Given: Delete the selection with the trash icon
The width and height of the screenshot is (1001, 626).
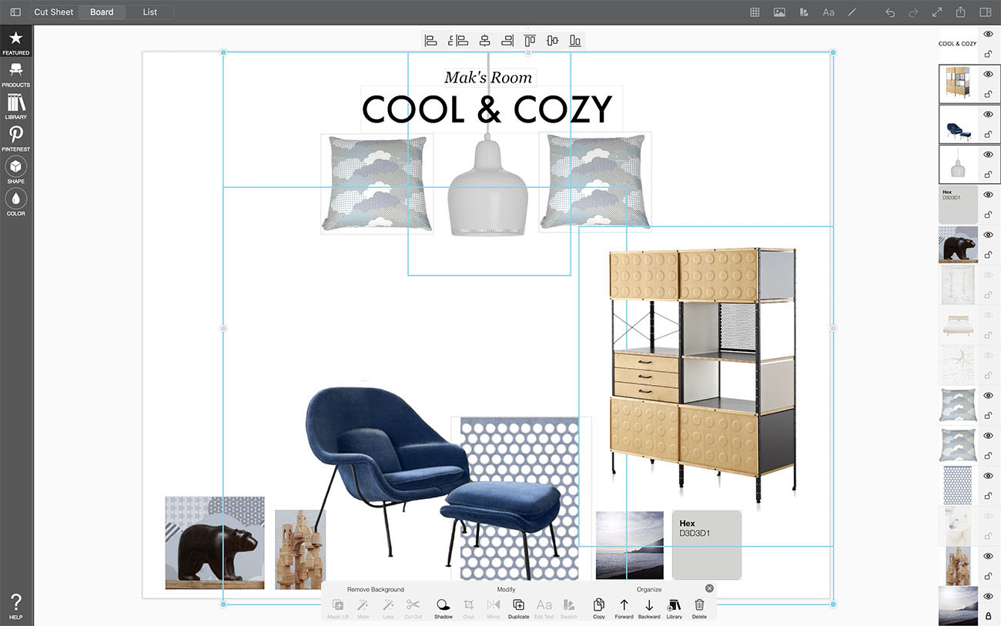Looking at the screenshot, I should [x=699, y=608].
